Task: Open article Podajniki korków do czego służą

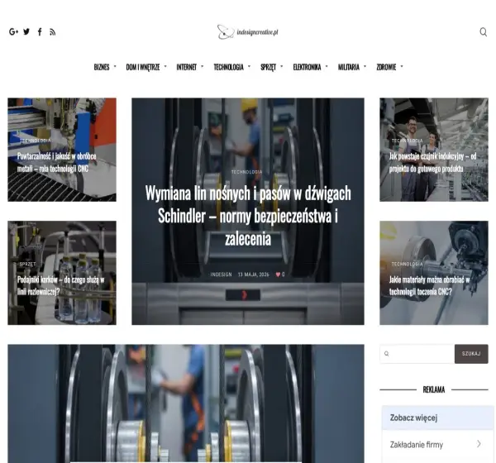Action: pyautogui.click(x=60, y=285)
